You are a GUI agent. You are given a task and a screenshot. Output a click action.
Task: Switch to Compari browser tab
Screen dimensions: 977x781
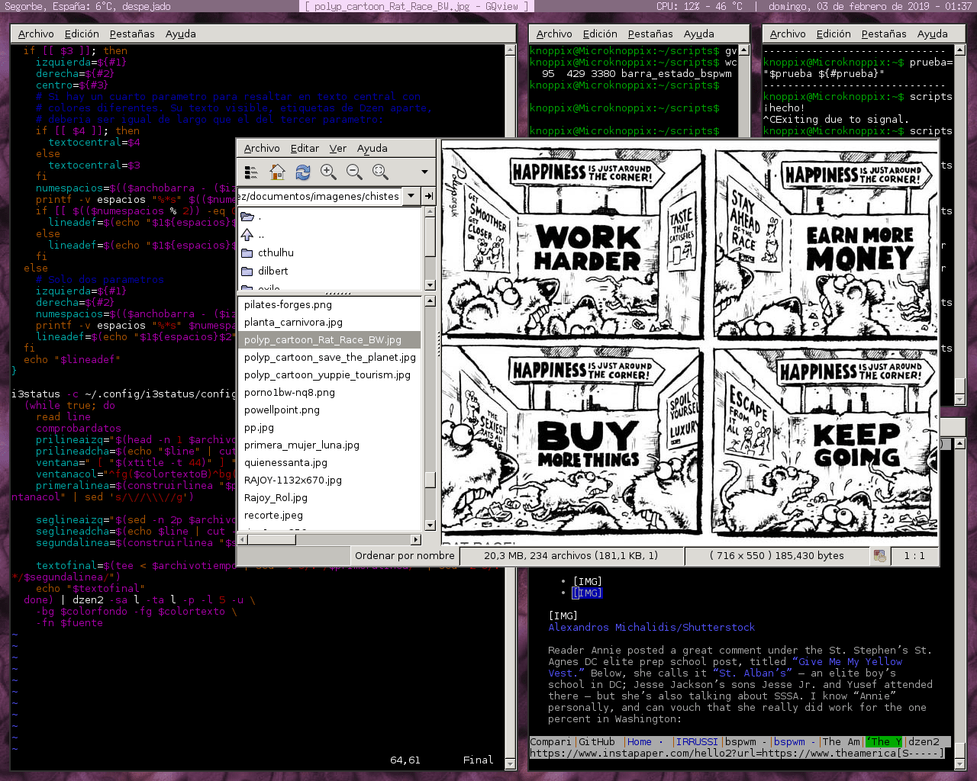pos(550,741)
